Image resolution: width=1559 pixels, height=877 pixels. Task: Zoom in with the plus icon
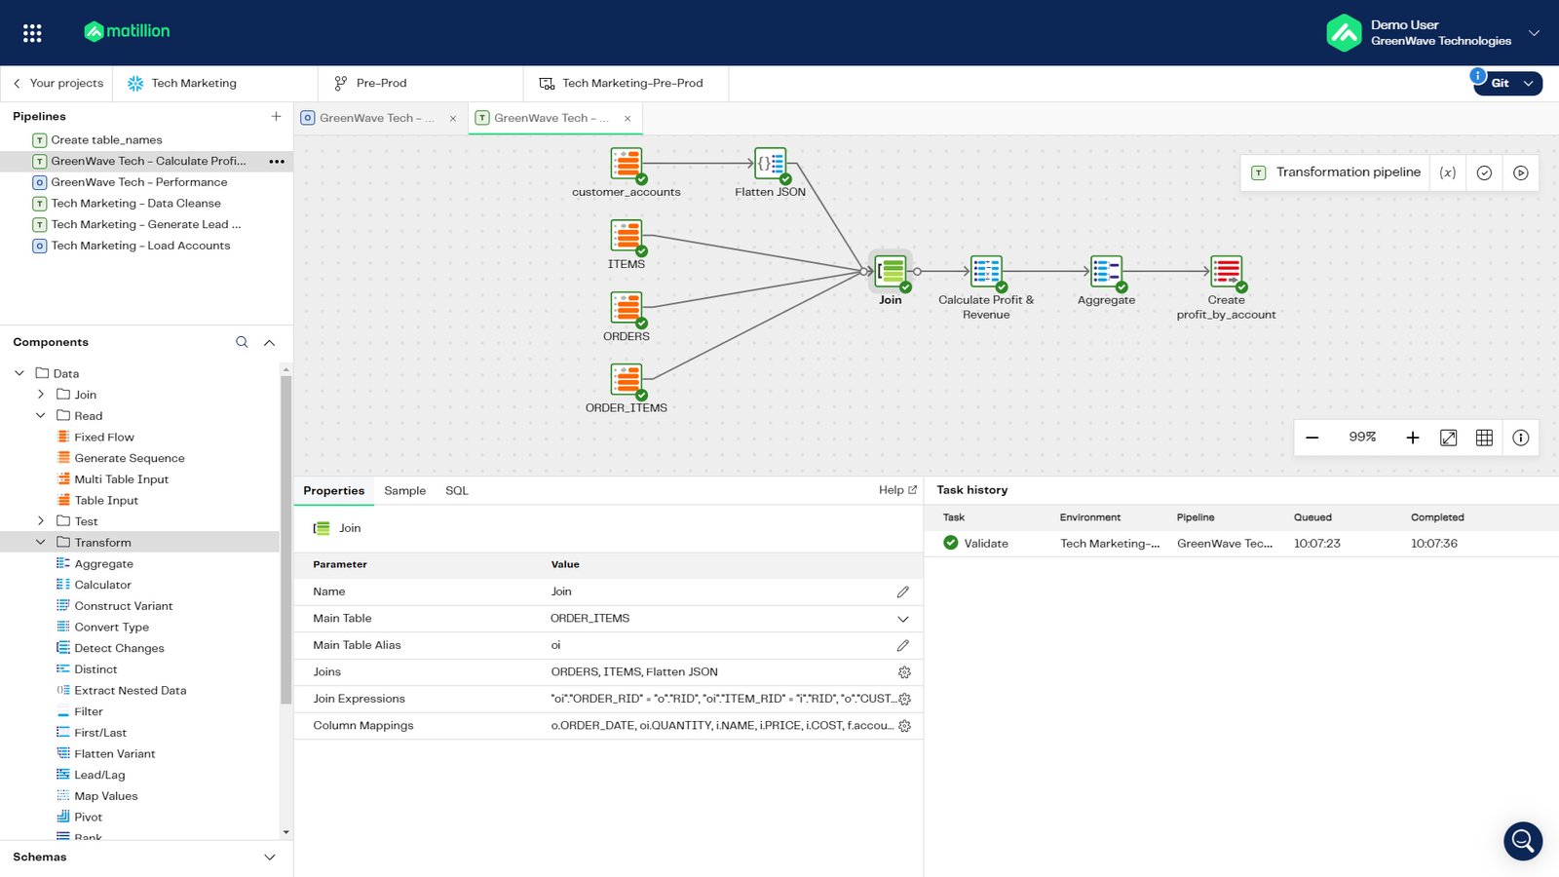[x=1413, y=438]
